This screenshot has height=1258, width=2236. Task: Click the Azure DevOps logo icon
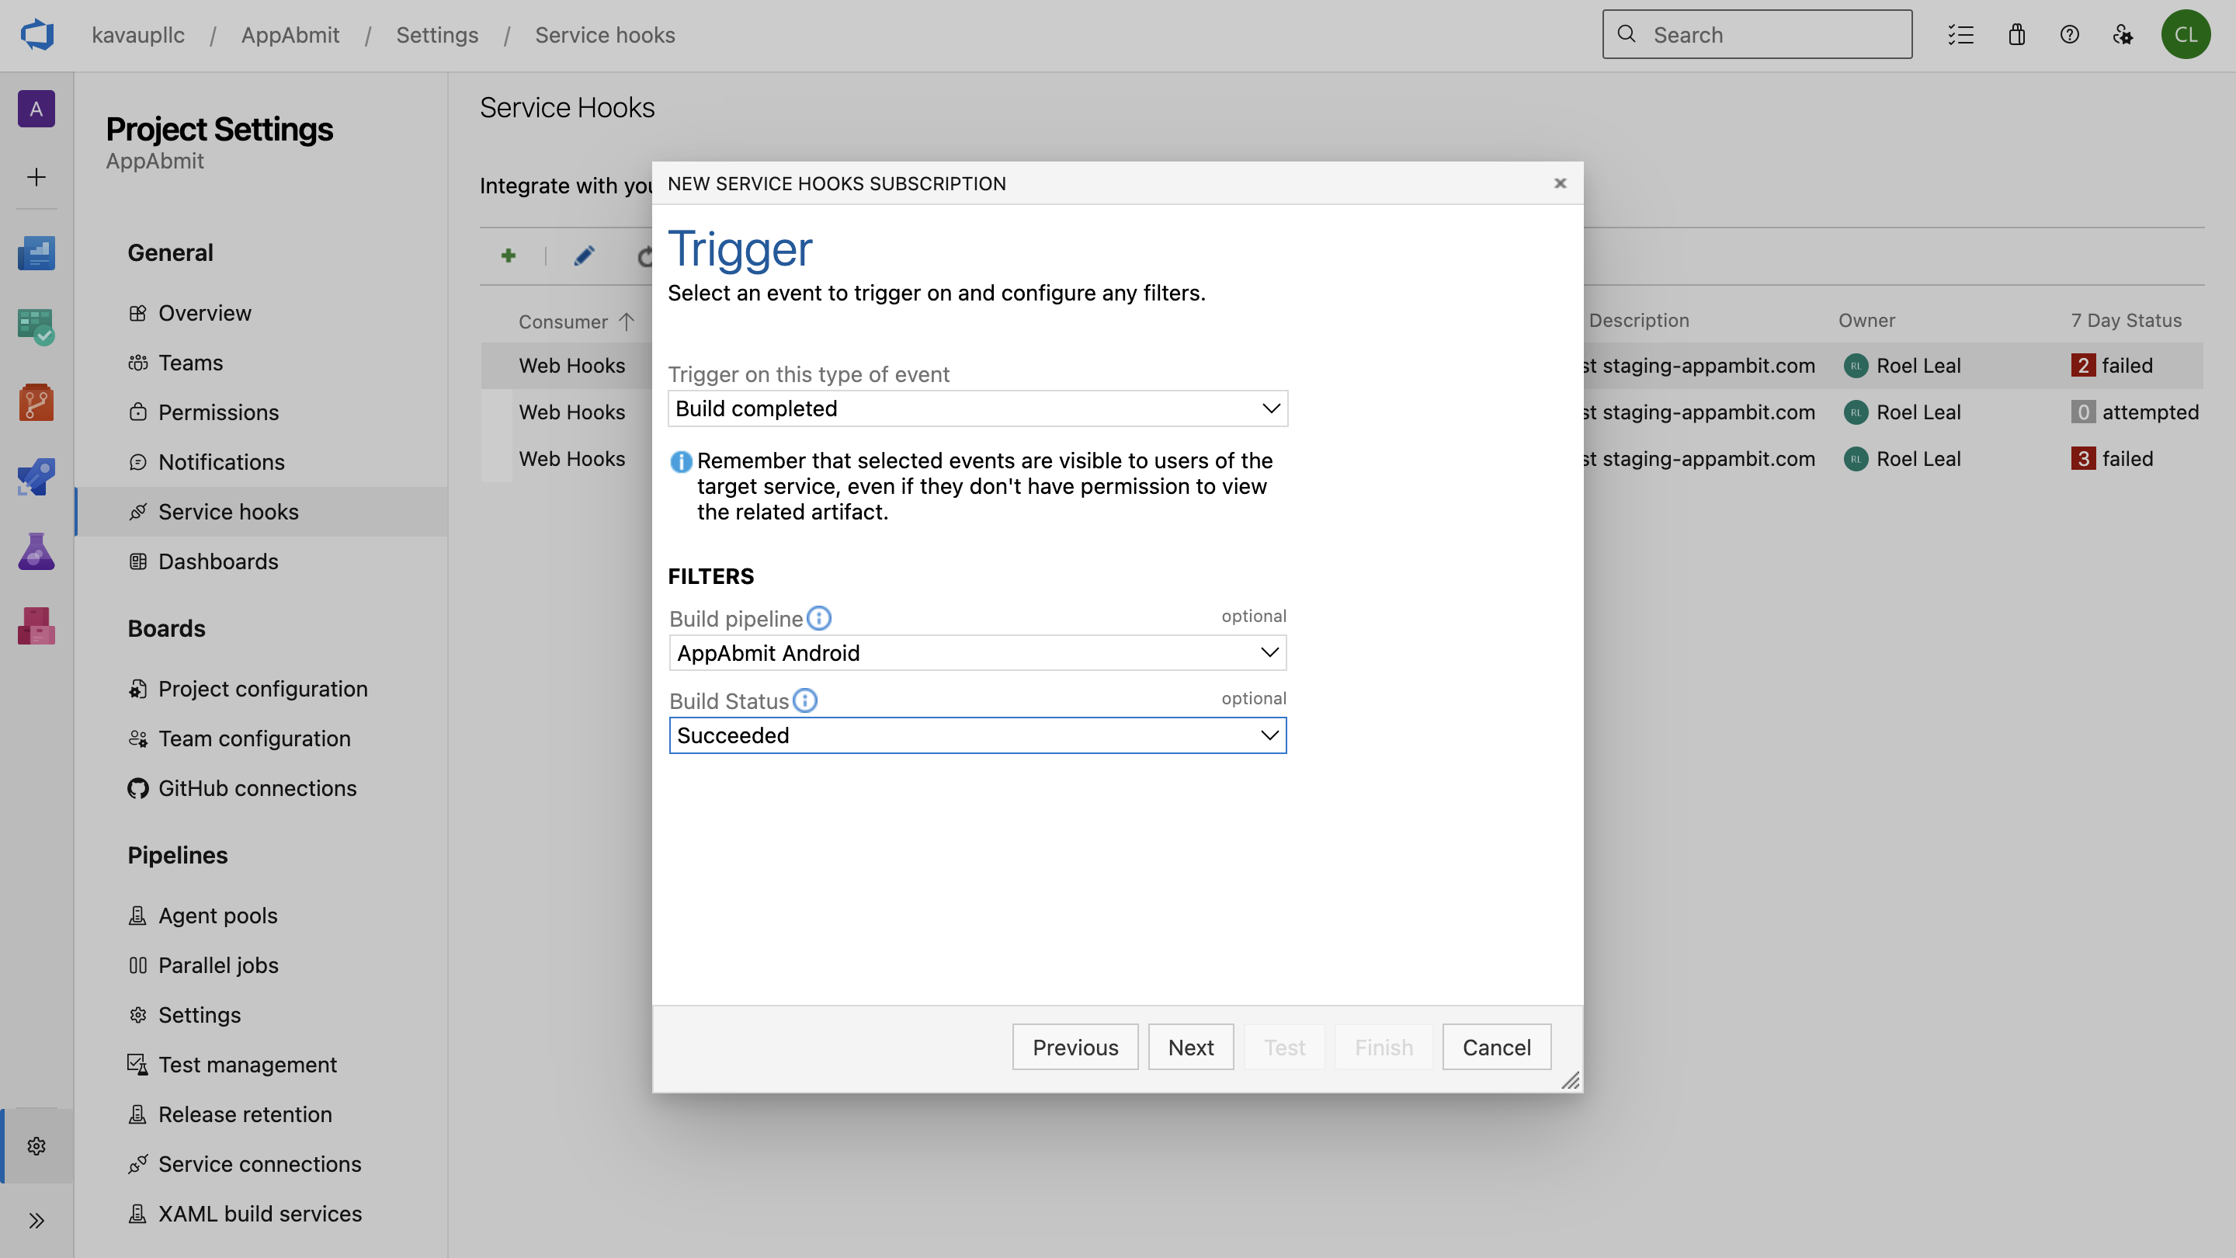click(x=37, y=35)
